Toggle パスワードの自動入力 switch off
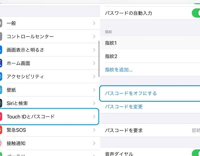The image size is (200, 156). pyautogui.click(x=196, y=13)
